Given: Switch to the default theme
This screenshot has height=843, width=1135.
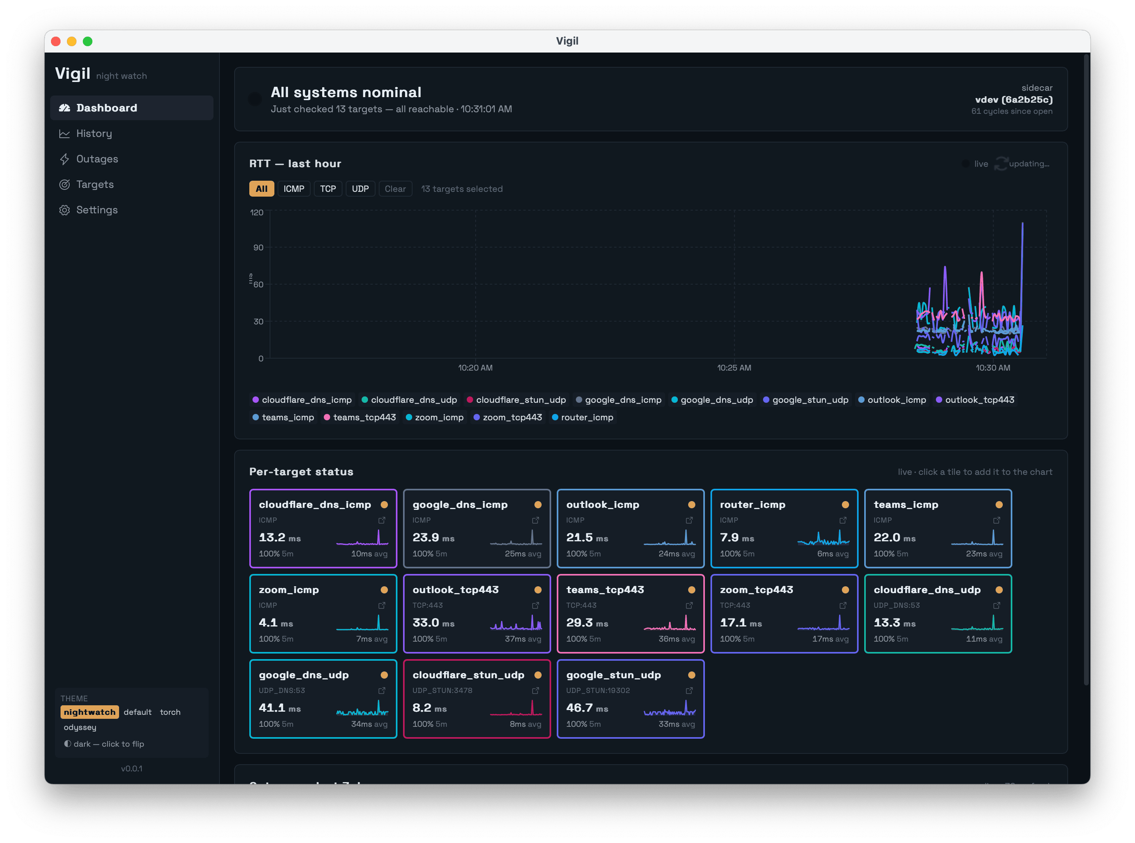Looking at the screenshot, I should point(137,712).
